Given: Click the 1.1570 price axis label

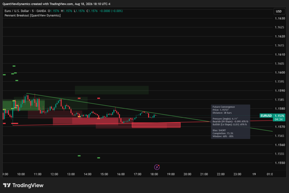Looking at the screenshot, I should coord(280,127).
